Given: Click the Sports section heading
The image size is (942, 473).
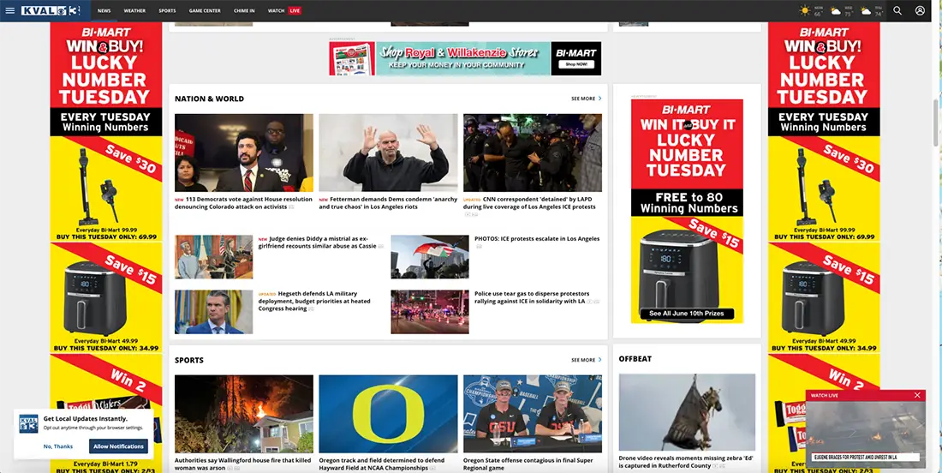Looking at the screenshot, I should click(189, 360).
